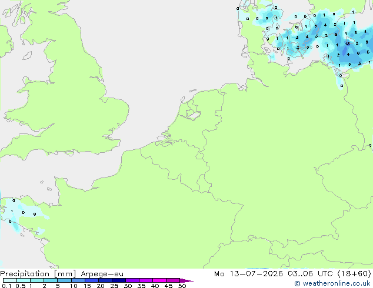Pick the legend swatch between 0.5 and 1
Screen dimensions: 373x288
[24, 280]
